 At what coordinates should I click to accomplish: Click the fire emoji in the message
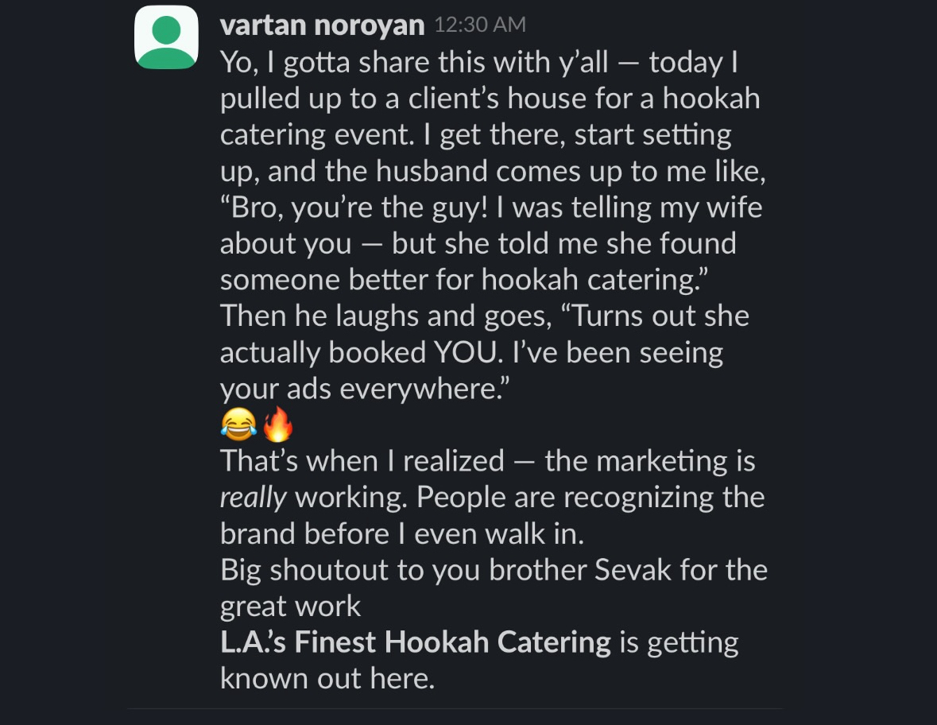(278, 424)
